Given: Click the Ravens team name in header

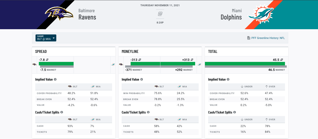Looking at the screenshot, I should coord(87,17).
